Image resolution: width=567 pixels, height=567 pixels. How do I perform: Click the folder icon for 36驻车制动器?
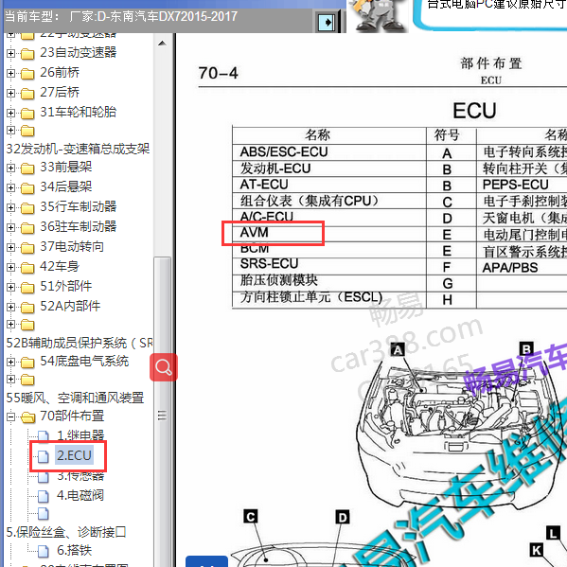[x=27, y=228]
